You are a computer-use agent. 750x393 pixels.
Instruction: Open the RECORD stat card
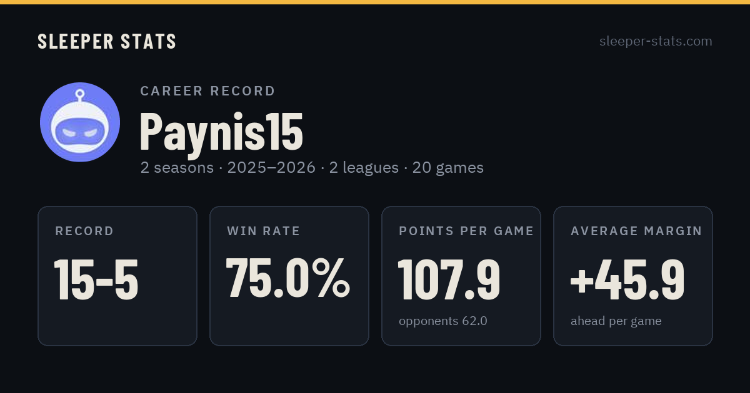[117, 276]
